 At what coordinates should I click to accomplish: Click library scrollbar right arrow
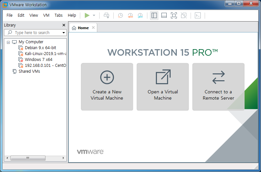(63, 158)
